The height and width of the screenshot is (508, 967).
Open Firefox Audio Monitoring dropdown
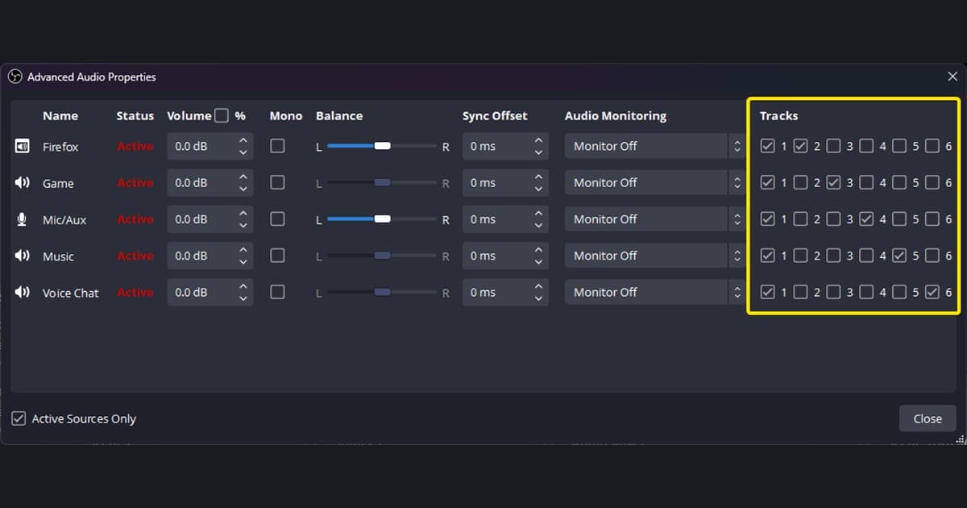(654, 146)
